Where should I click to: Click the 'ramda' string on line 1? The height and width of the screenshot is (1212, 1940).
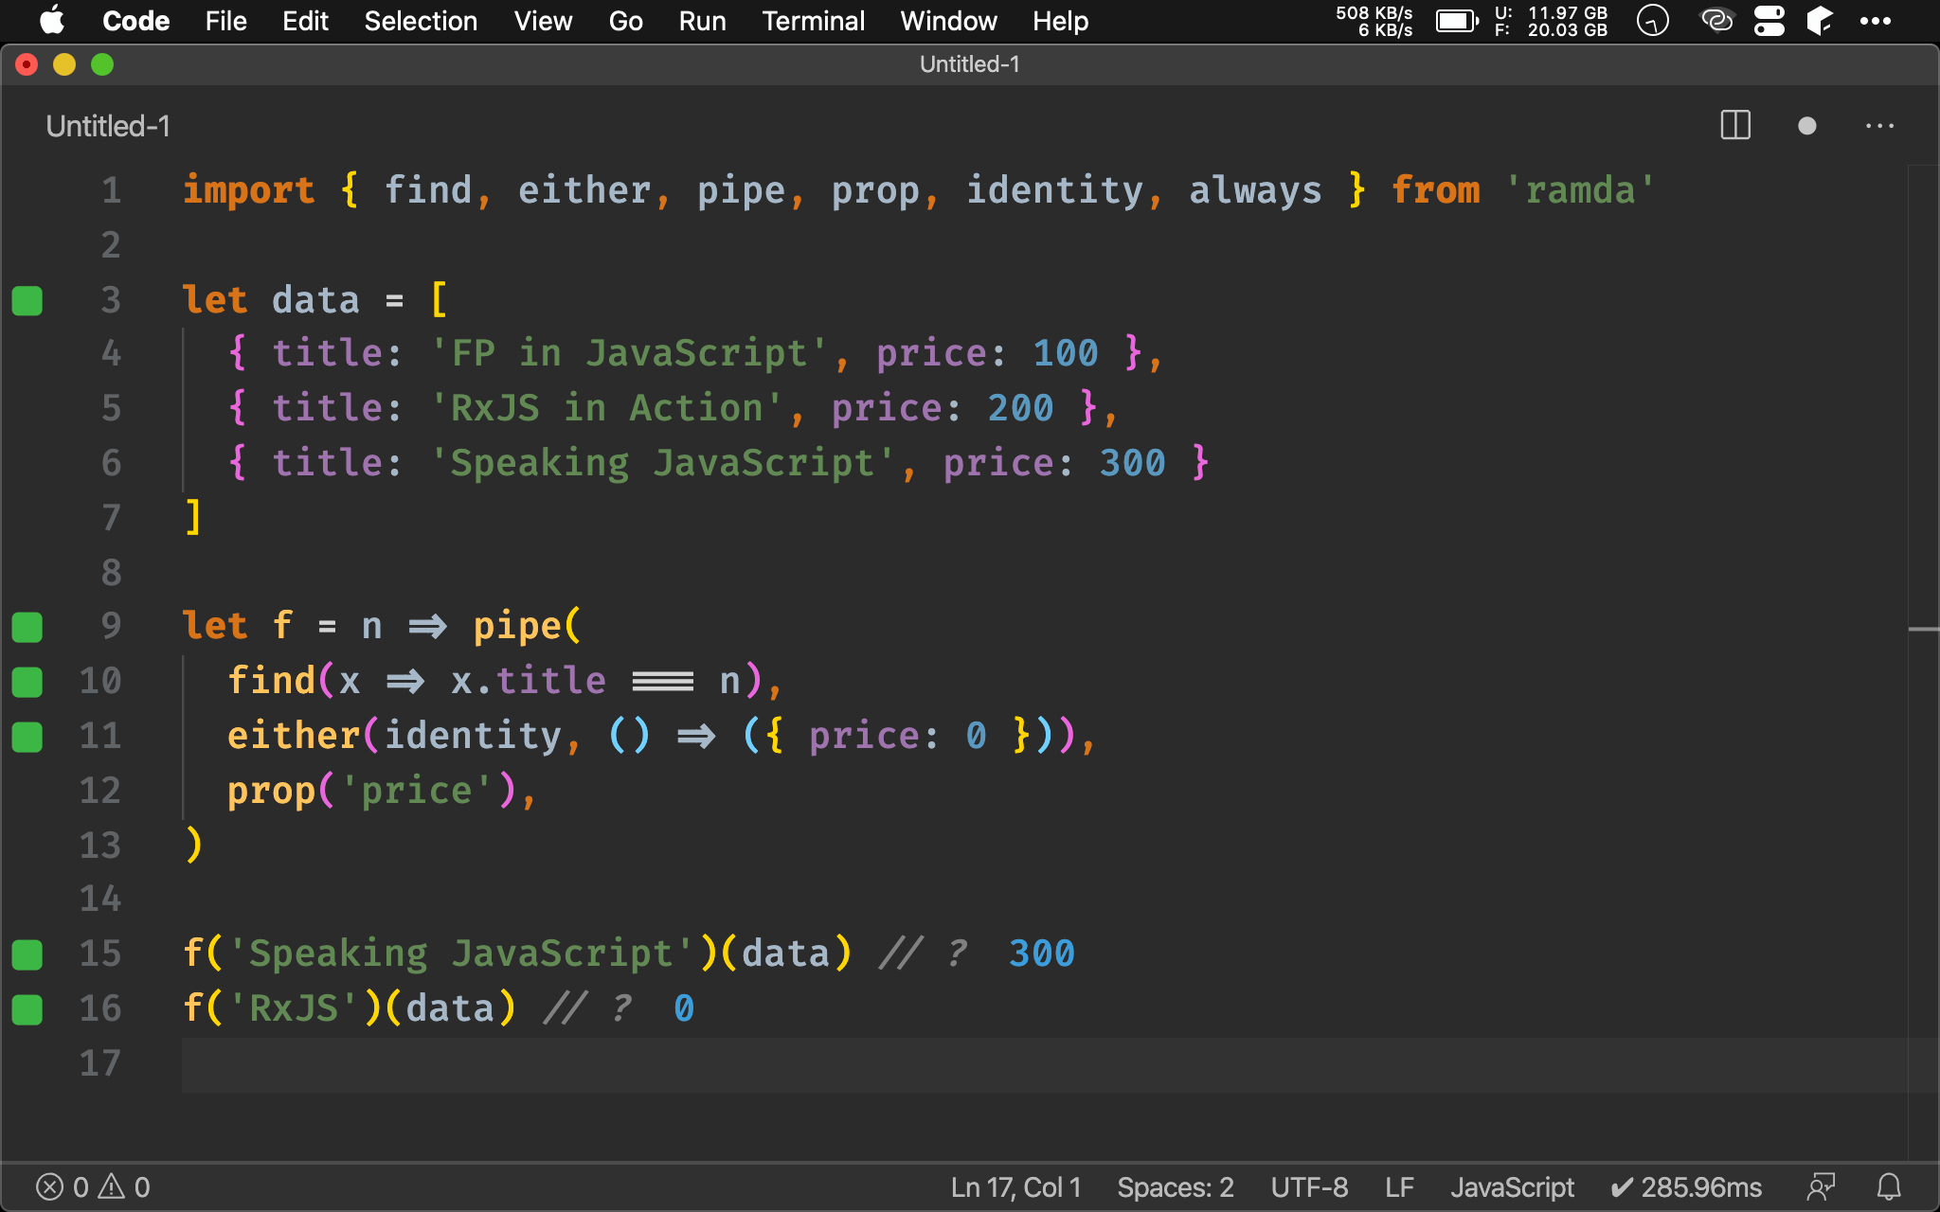click(1579, 190)
